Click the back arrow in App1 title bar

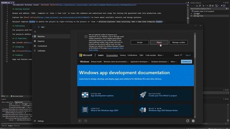pos(35,27)
